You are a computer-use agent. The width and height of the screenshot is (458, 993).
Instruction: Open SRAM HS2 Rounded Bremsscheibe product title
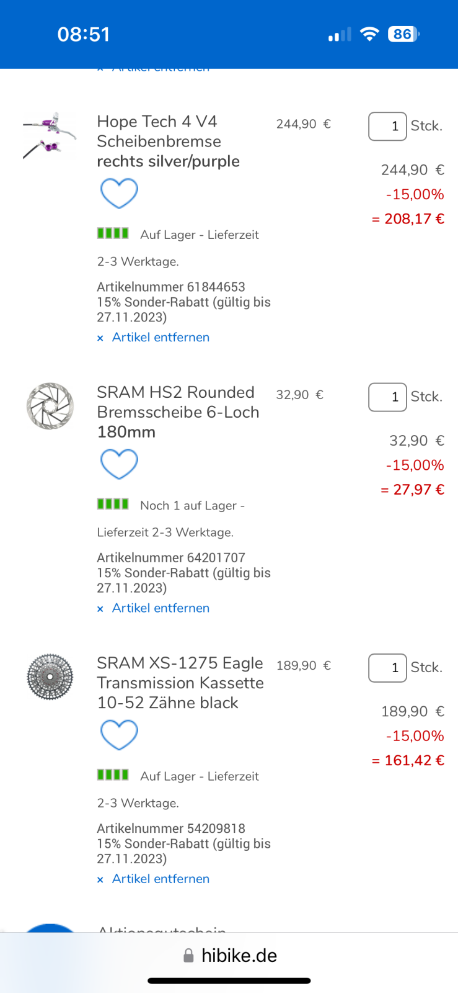[x=178, y=412]
